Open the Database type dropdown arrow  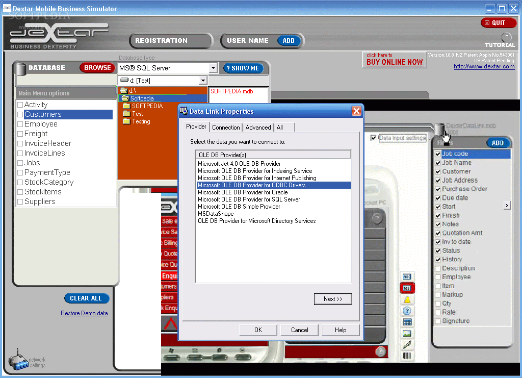[x=214, y=68]
